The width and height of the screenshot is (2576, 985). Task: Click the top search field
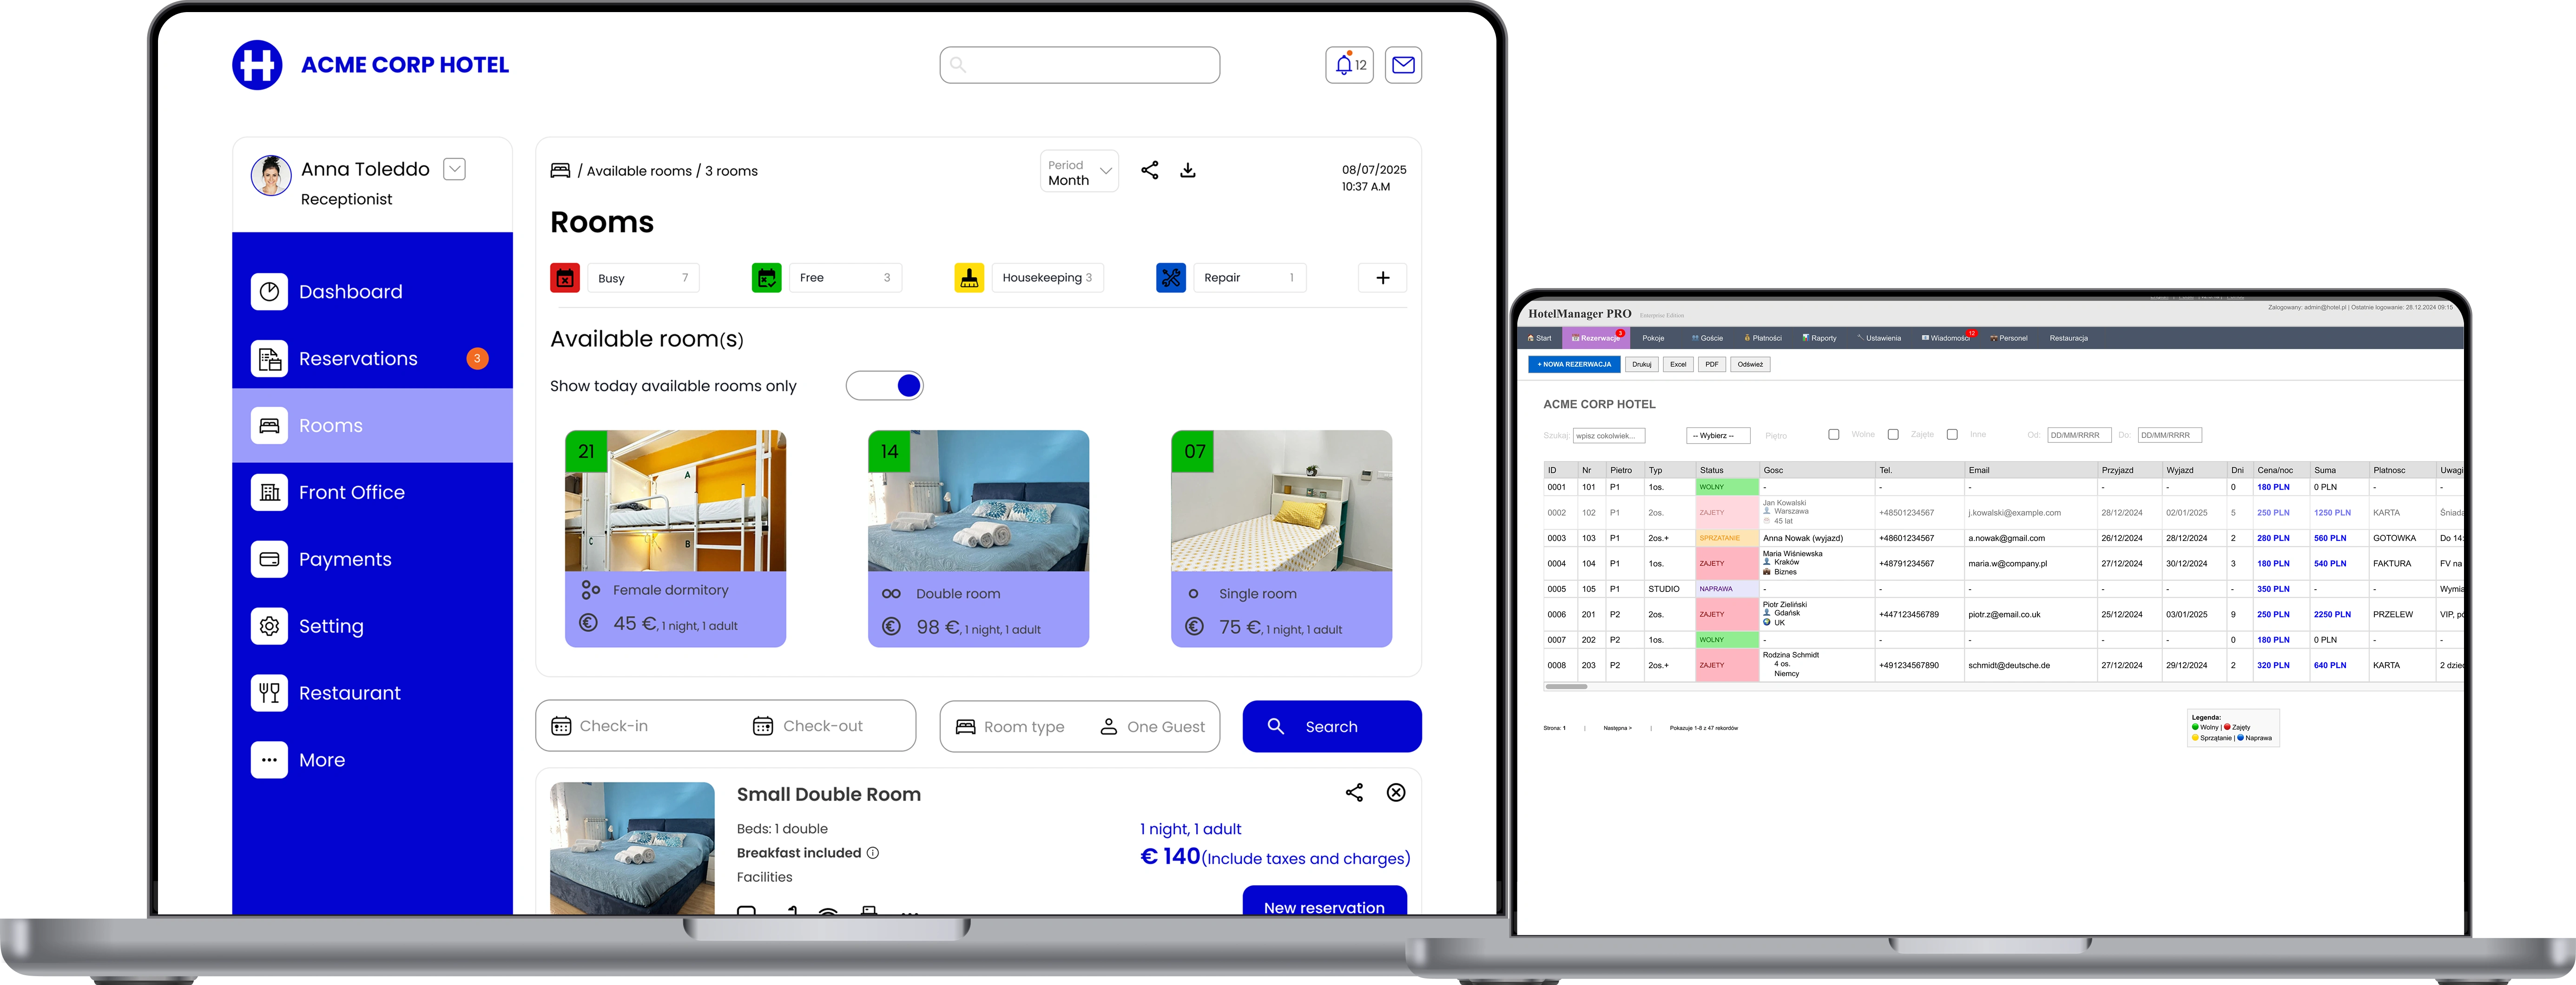click(1080, 65)
